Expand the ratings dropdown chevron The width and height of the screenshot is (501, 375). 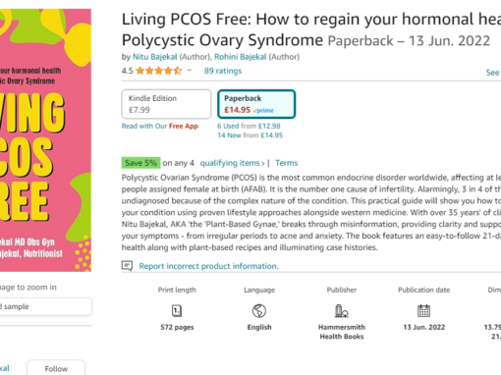pyautogui.click(x=190, y=71)
